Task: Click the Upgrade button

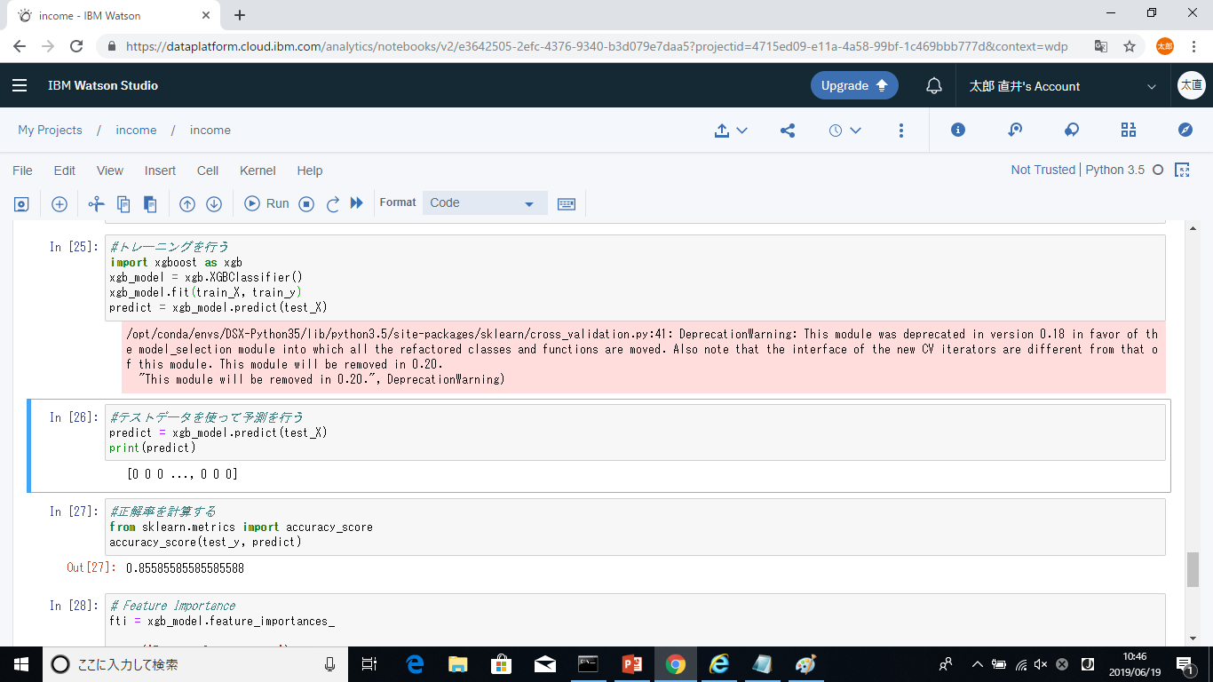Action: coord(853,86)
